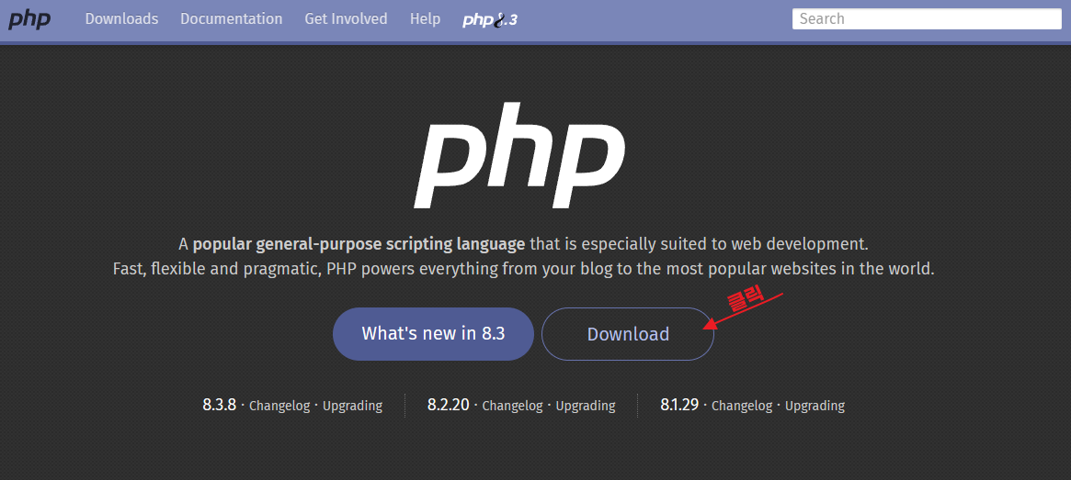Open the Downloads menu item
1071x480 pixels.
[121, 19]
